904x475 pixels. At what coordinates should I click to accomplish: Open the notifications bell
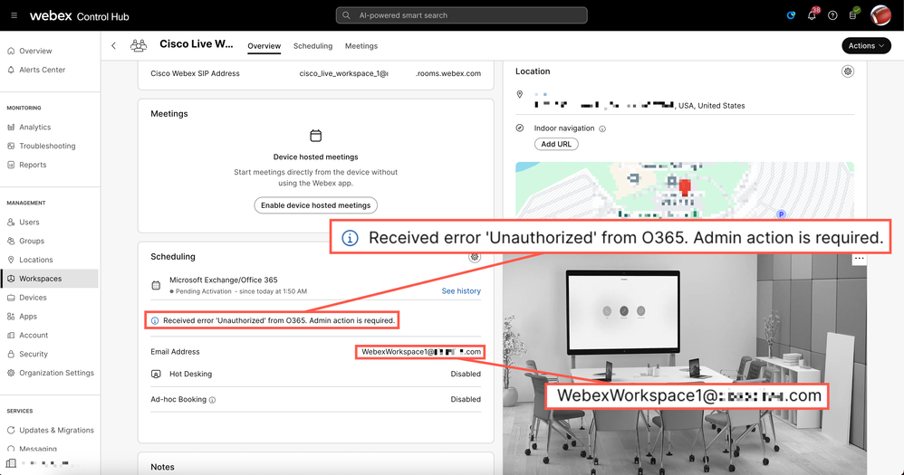pos(812,15)
